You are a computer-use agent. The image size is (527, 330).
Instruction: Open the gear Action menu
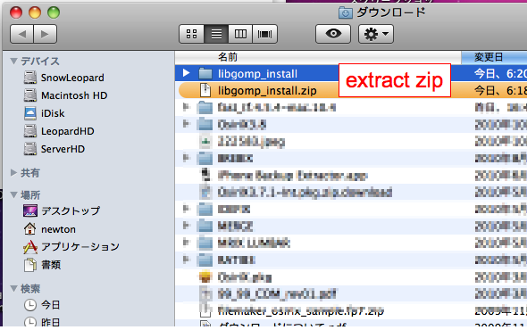[x=376, y=34]
